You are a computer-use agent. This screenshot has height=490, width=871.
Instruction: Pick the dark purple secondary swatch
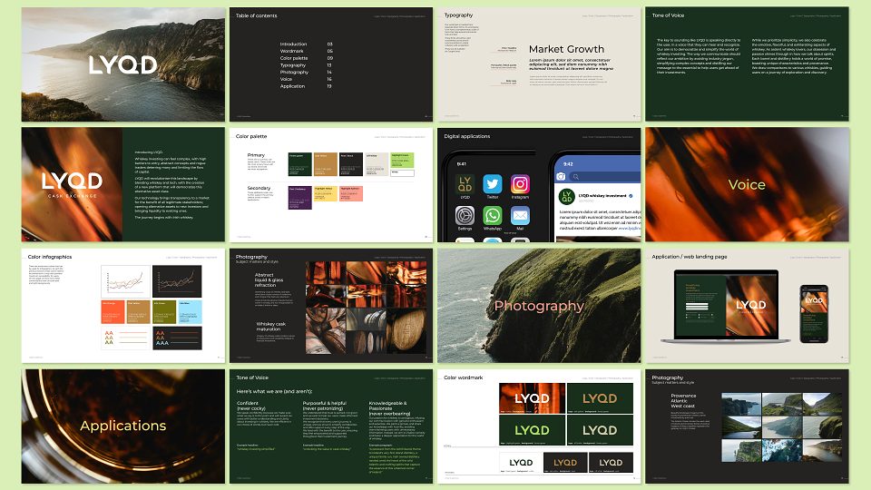point(300,198)
